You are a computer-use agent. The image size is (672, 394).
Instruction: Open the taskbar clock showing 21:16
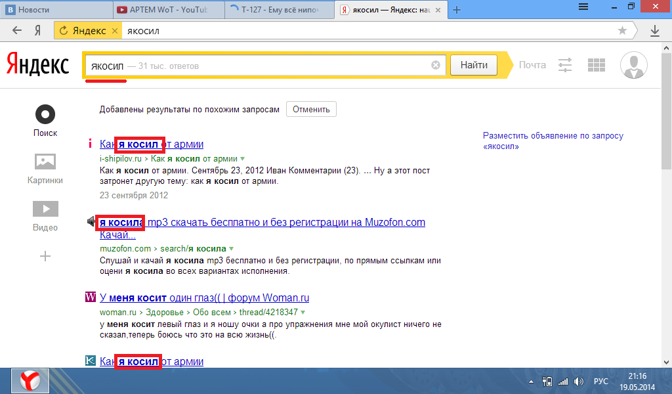pyautogui.click(x=637, y=381)
